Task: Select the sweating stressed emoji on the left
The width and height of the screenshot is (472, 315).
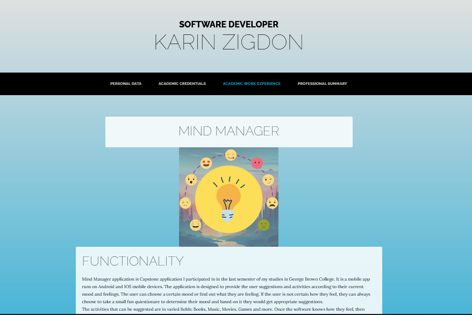Action: point(186,203)
